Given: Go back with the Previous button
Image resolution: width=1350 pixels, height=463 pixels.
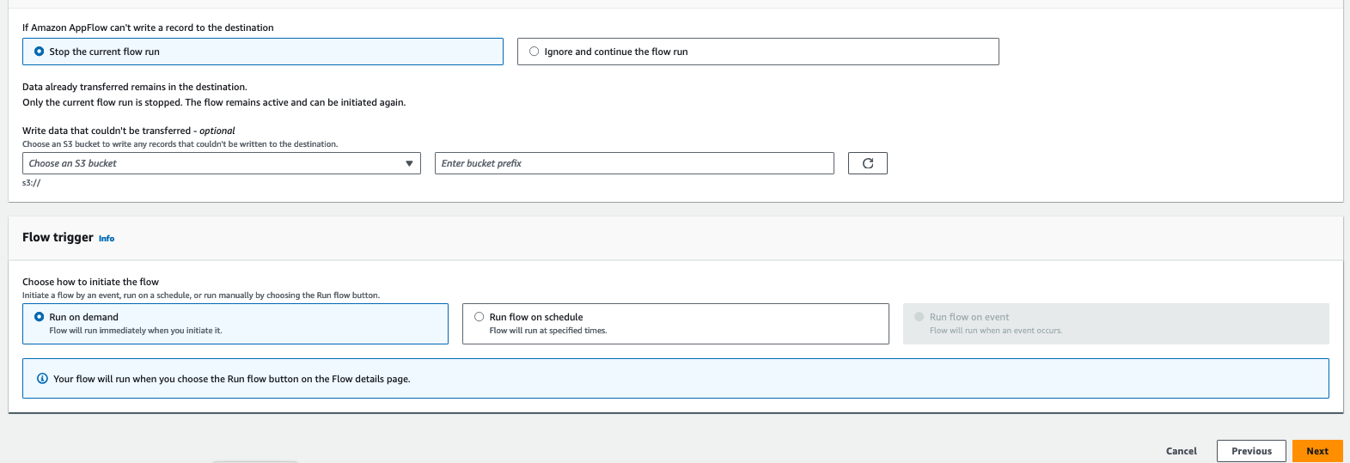Looking at the screenshot, I should 1250,451.
